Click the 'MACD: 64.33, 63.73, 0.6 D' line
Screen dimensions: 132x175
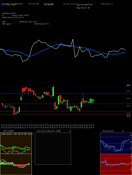tap(13, 17)
